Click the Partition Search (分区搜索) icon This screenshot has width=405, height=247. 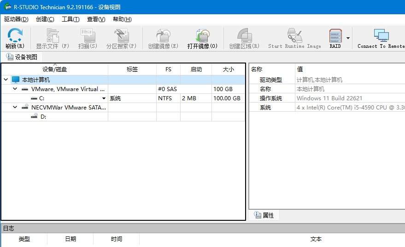click(121, 35)
